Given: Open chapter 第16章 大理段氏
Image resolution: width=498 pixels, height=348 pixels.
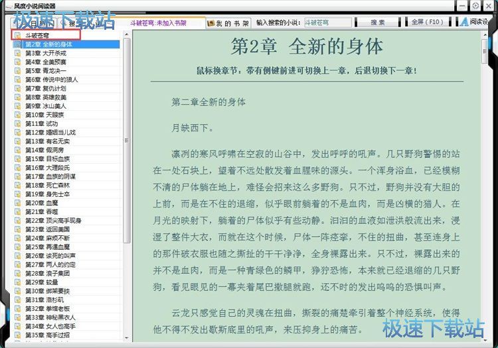Looking at the screenshot, I should 47,168.
